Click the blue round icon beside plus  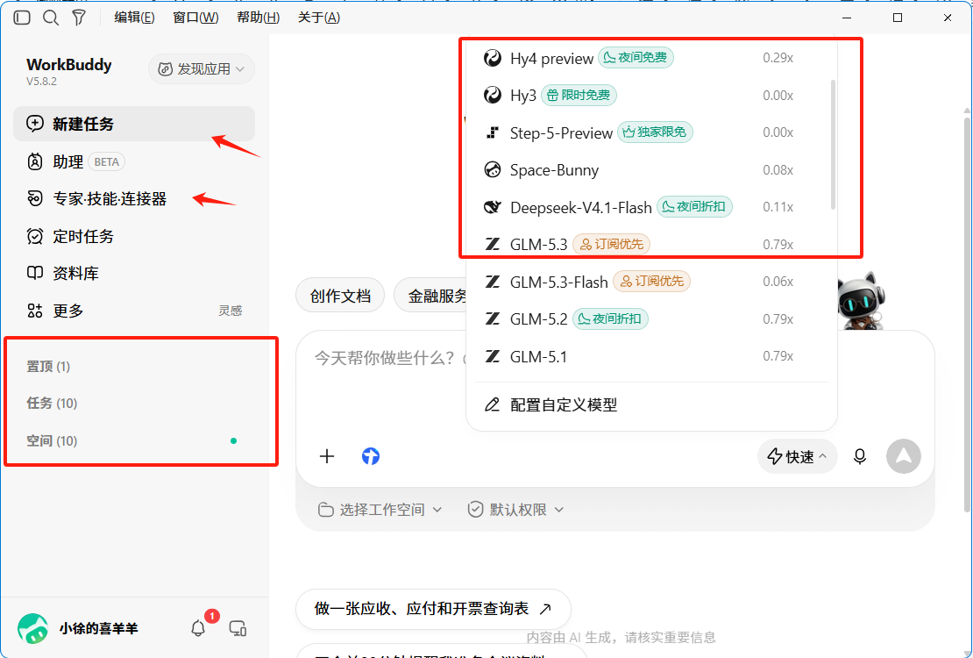click(371, 456)
